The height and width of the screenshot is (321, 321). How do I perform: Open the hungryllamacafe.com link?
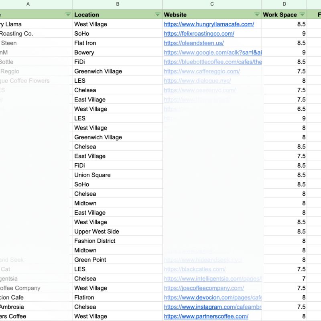pos(209,24)
